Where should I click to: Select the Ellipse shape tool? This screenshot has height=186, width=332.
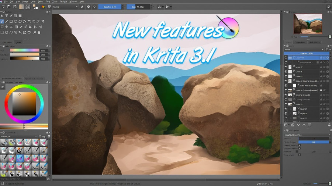click(15, 21)
